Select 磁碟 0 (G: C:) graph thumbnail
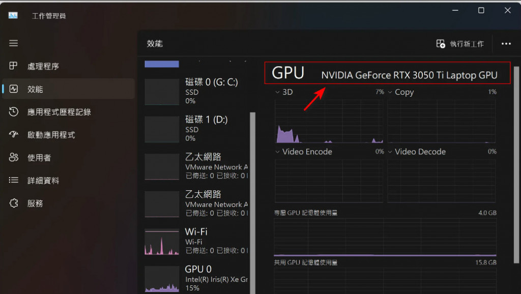Screen dimensions: 521x294 [x=162, y=92]
